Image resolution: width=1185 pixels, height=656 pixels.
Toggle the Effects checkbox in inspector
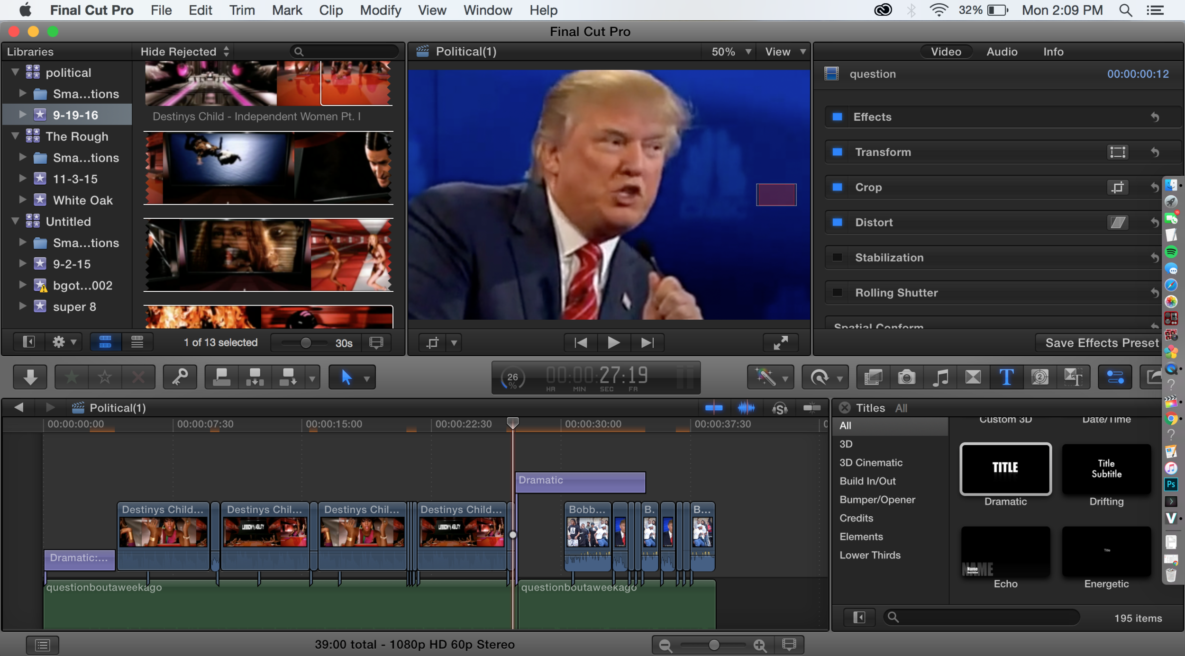click(x=838, y=117)
